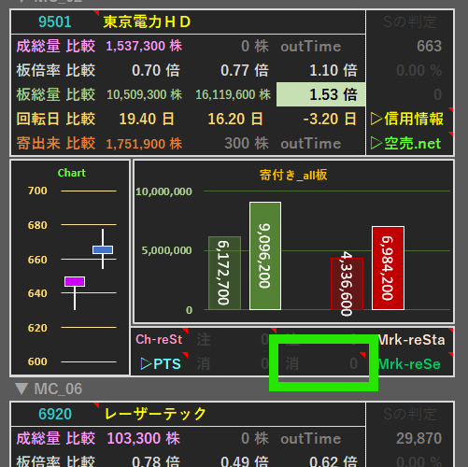Screen dimensions: 468x467
Task: Click the red comment marker beside 9501
Action: [x=96, y=13]
